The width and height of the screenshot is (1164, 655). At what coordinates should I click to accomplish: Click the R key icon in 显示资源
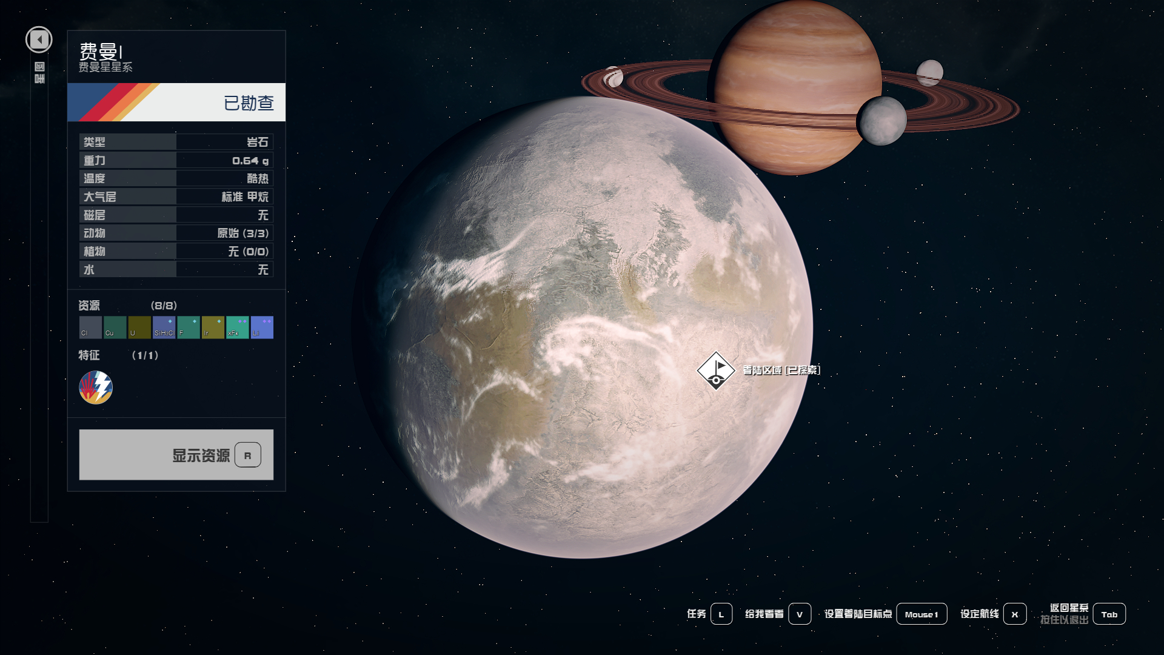click(247, 455)
